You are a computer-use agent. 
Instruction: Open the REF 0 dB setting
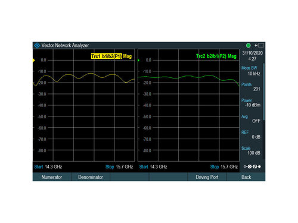(251, 134)
